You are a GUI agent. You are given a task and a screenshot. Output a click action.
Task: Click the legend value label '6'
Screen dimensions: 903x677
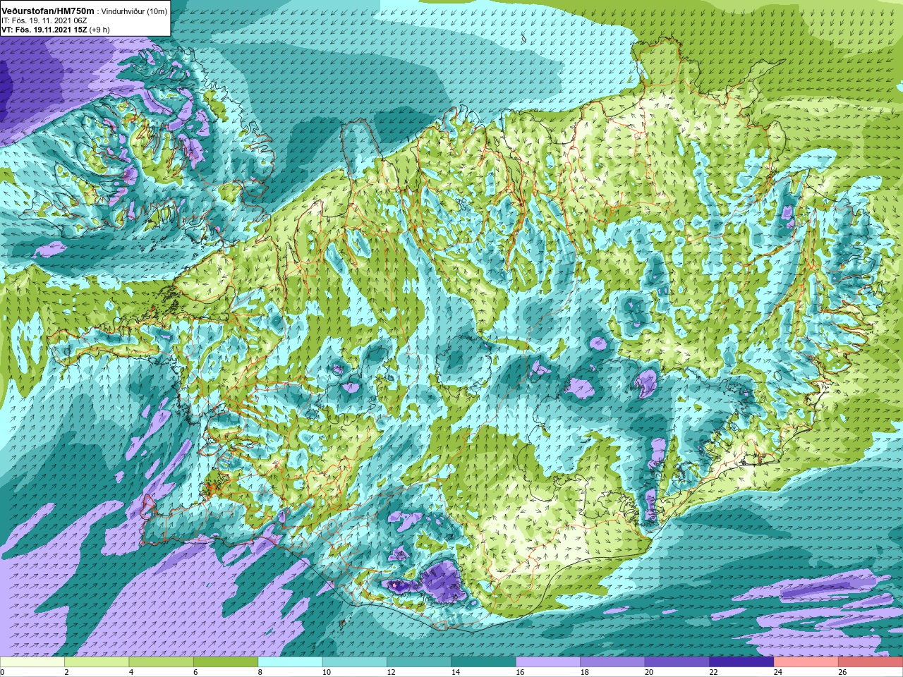tap(195, 672)
